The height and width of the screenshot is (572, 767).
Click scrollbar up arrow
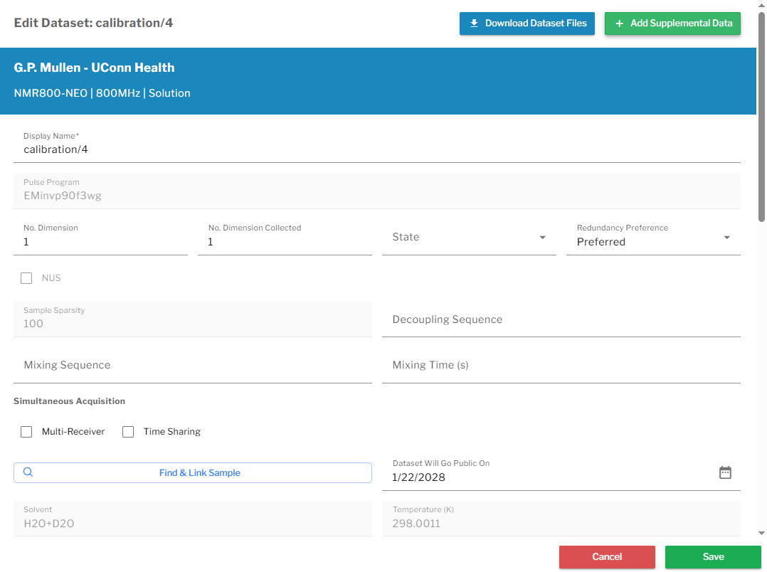761,4
